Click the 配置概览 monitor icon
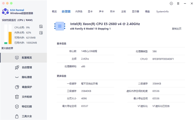195x120 pixels. pyautogui.click(x=17, y=58)
